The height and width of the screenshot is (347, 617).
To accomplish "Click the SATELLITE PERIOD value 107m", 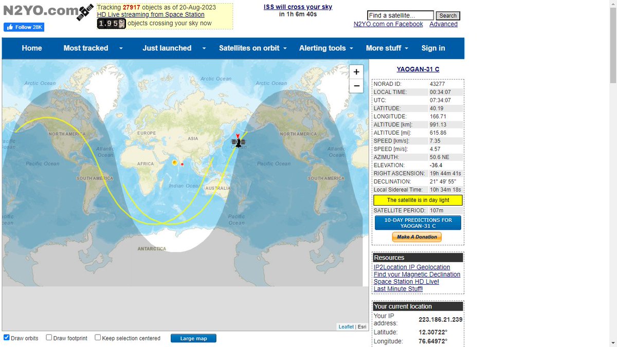I will [x=437, y=210].
